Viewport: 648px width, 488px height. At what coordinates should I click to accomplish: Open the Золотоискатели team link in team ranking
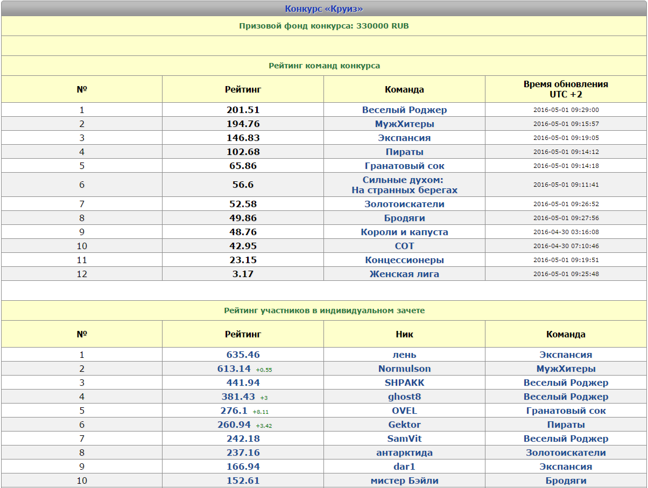[x=404, y=204]
